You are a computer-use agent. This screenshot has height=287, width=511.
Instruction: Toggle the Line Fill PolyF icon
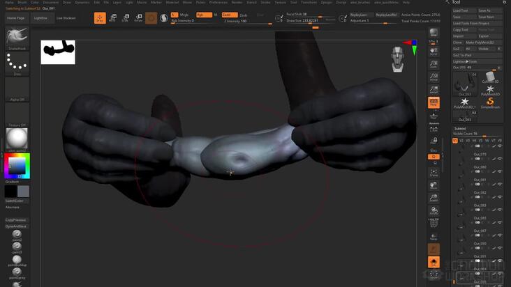pos(434,224)
